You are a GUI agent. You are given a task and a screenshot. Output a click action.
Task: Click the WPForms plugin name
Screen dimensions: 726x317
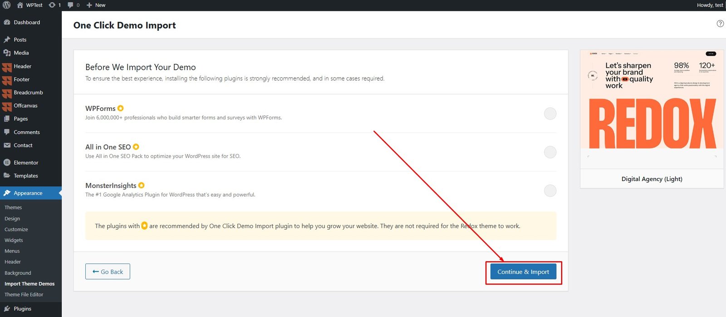(100, 109)
